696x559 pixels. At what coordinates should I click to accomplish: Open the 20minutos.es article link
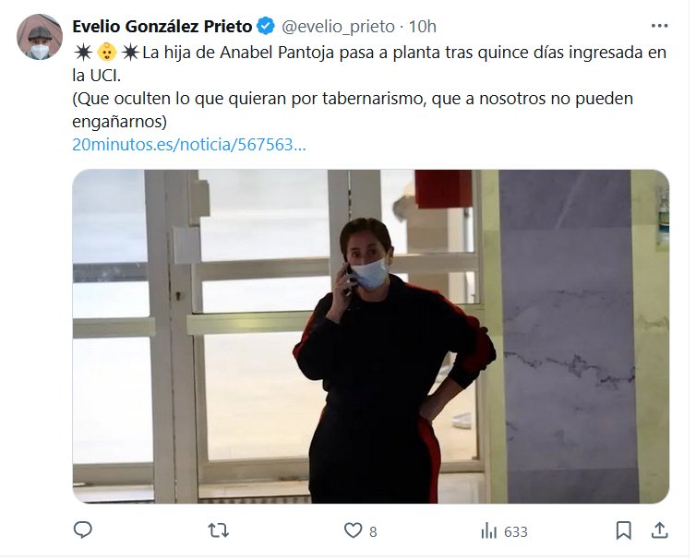190,146
